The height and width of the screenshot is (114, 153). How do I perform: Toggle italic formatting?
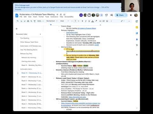pyautogui.click(x=86, y=21)
